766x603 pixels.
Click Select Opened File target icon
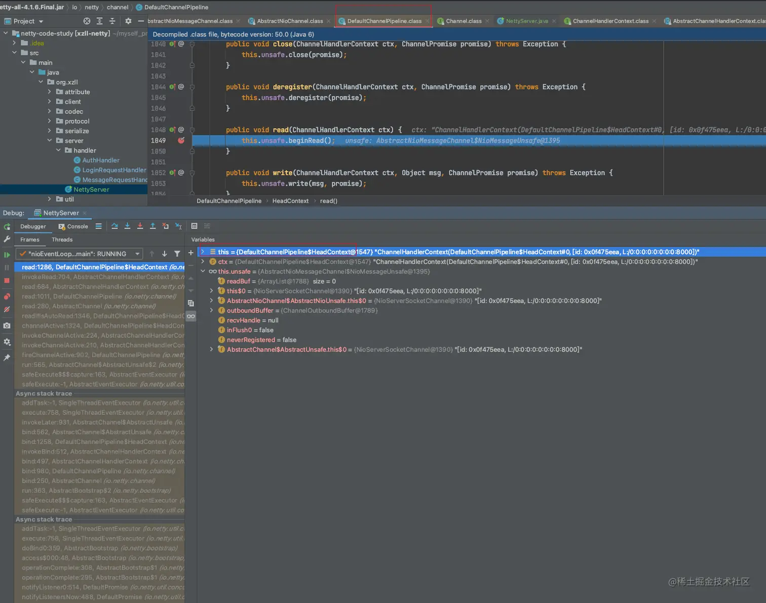tap(87, 21)
